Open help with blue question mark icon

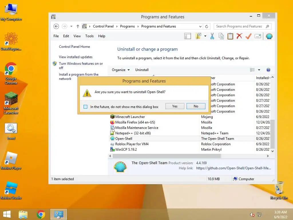pyautogui.click(x=268, y=70)
